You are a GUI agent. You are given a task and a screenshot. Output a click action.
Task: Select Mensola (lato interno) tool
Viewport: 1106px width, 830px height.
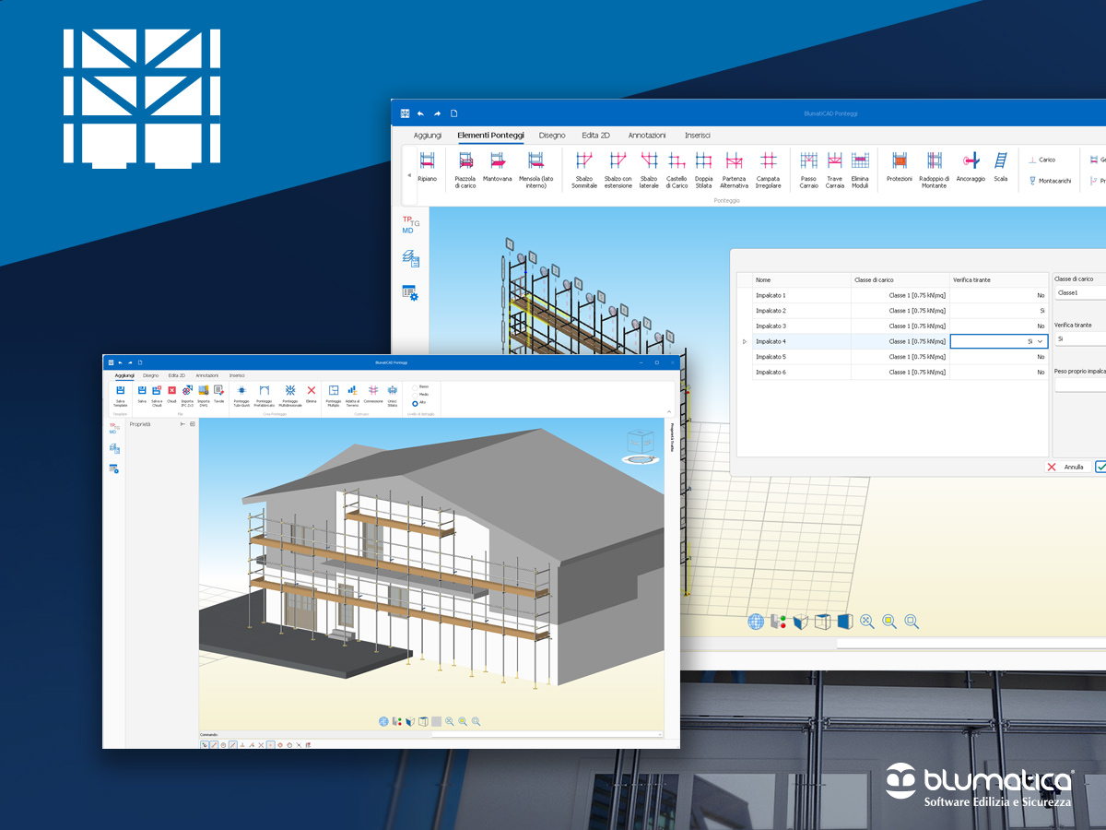(x=535, y=171)
